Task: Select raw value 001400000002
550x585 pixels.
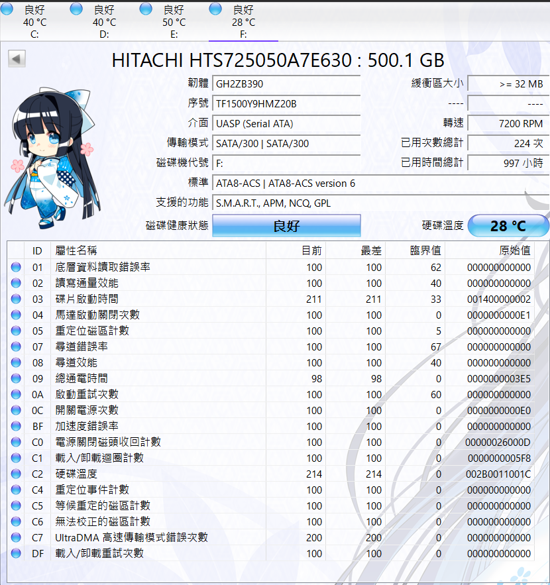Action: (498, 299)
